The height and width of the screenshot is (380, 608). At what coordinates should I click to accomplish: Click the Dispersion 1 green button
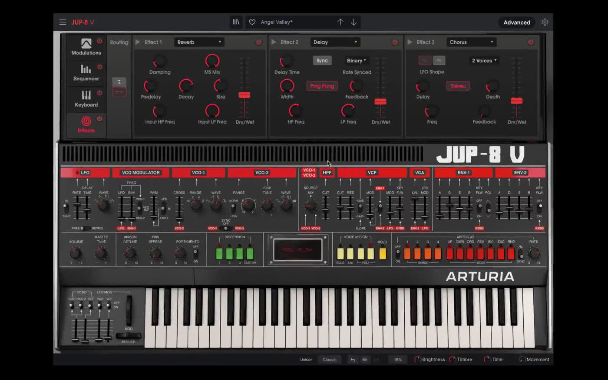(219, 253)
